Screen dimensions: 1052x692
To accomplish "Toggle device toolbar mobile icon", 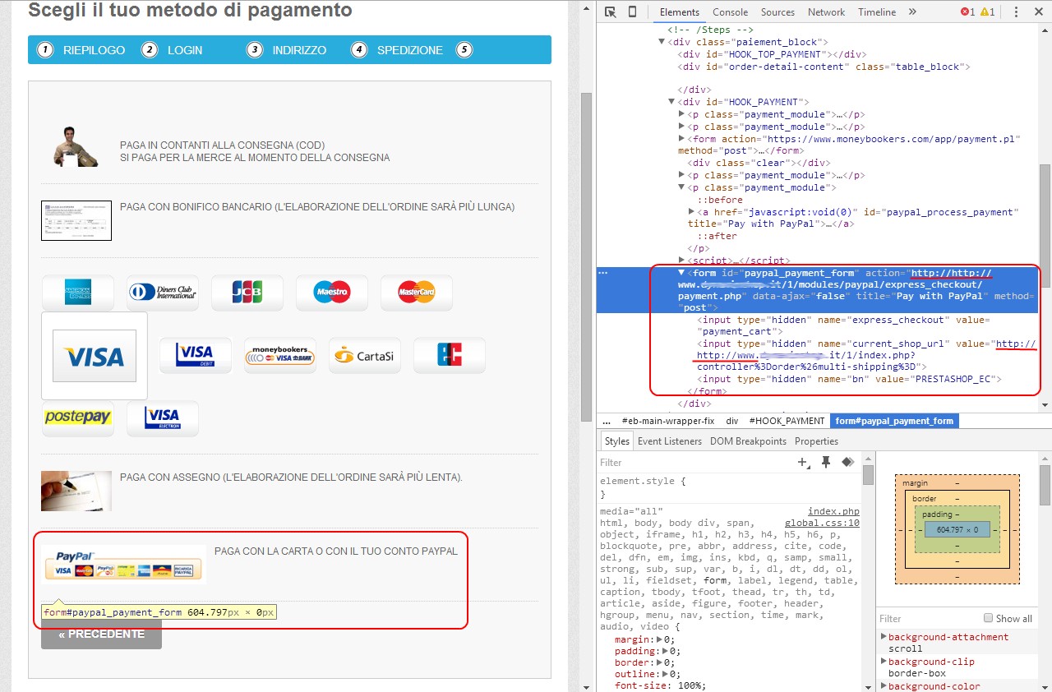I will pyautogui.click(x=632, y=12).
